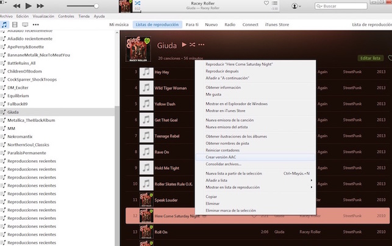Click Speak Louder album thumbnail
This screenshot has height=246, width=392.
point(146,200)
